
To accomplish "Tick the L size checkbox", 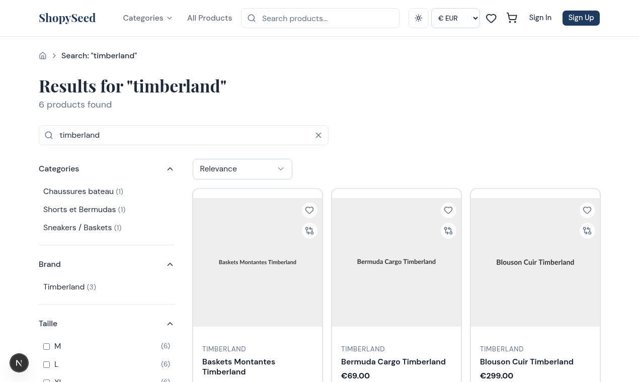I will tap(46, 364).
